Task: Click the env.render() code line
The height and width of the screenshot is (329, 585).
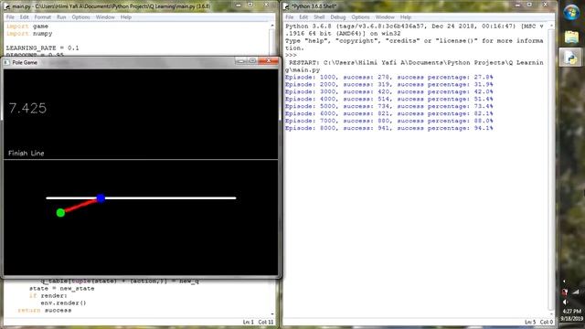Action: click(x=63, y=302)
